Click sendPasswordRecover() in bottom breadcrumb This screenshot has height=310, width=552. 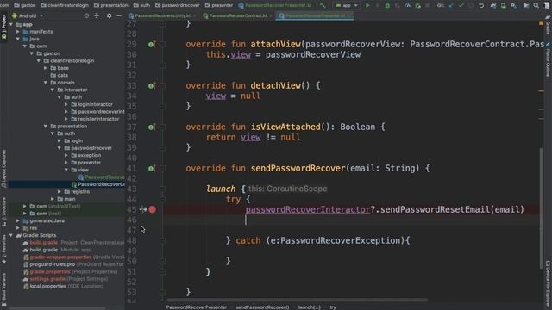pyautogui.click(x=262, y=307)
